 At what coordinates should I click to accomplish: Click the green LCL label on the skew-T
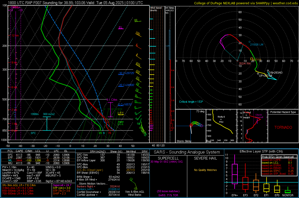click(121, 124)
